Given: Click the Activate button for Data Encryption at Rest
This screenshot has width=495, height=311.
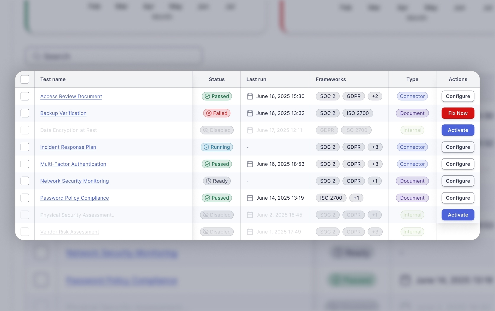Looking at the screenshot, I should tap(458, 130).
